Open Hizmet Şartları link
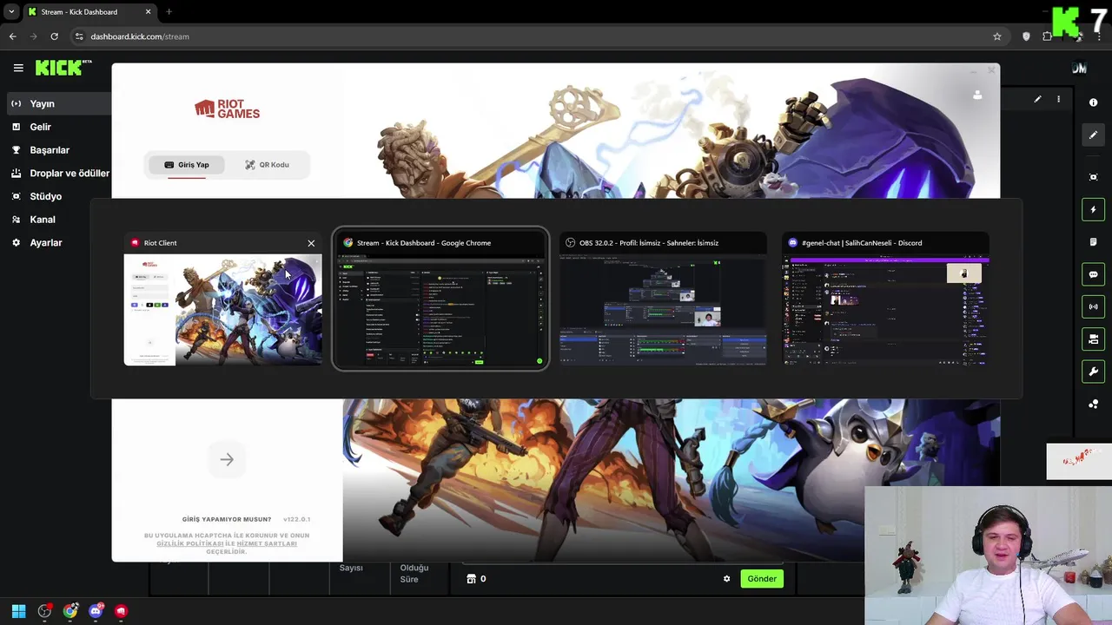 click(267, 543)
